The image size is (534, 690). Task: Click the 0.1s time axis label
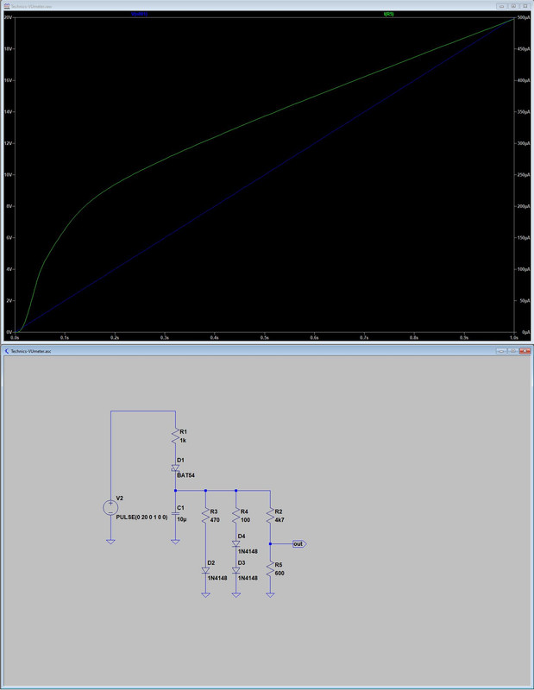coord(65,337)
